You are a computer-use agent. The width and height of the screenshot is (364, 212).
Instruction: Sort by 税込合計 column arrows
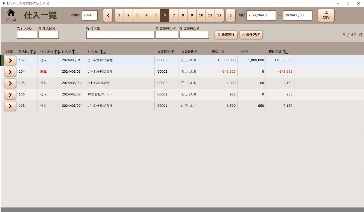click(286, 52)
